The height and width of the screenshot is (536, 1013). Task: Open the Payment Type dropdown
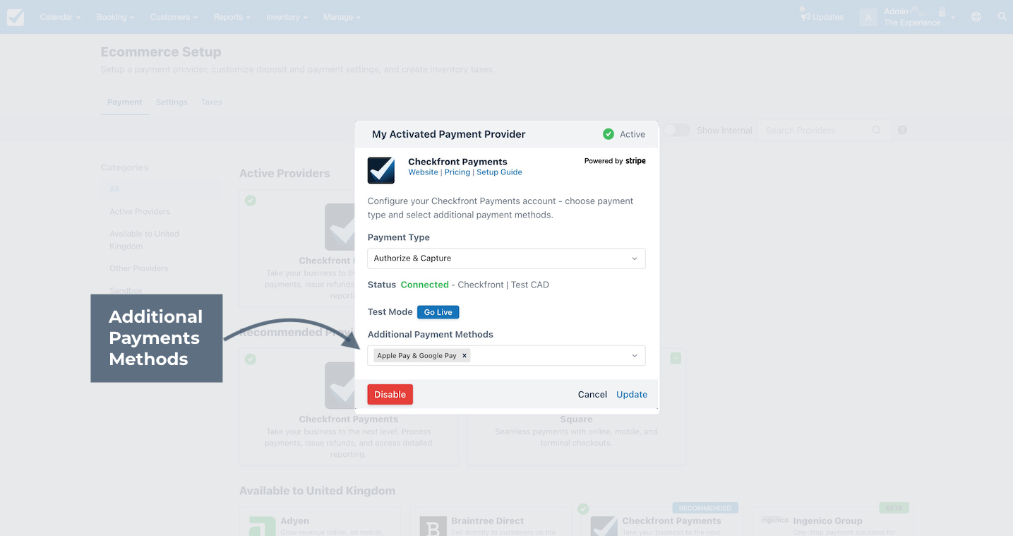point(506,258)
